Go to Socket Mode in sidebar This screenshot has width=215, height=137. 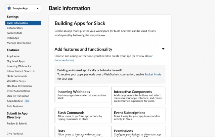[14, 33]
